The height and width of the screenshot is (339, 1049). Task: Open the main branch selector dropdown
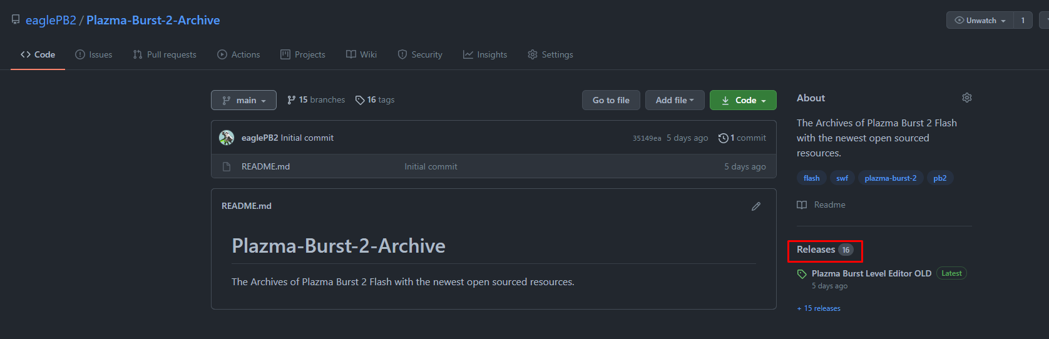[243, 100]
